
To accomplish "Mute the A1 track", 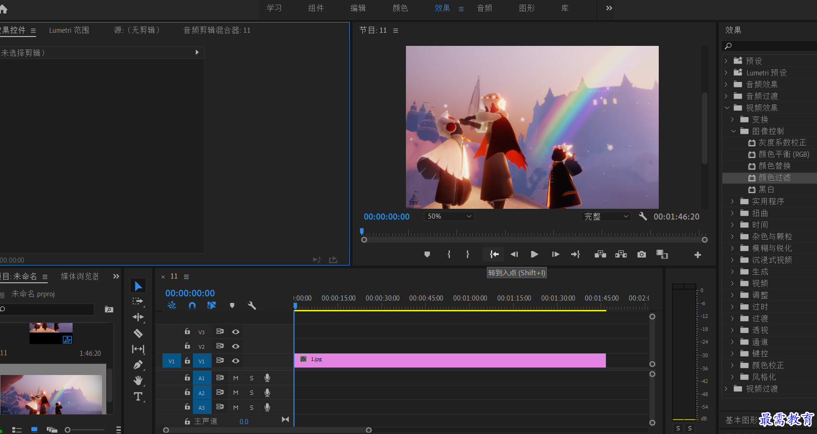I will point(236,378).
